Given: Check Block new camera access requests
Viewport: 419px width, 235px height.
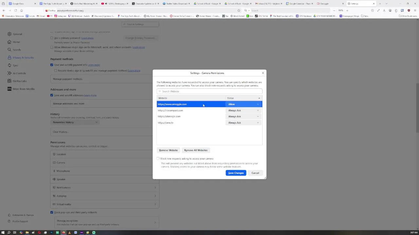Looking at the screenshot, I should coord(158,159).
